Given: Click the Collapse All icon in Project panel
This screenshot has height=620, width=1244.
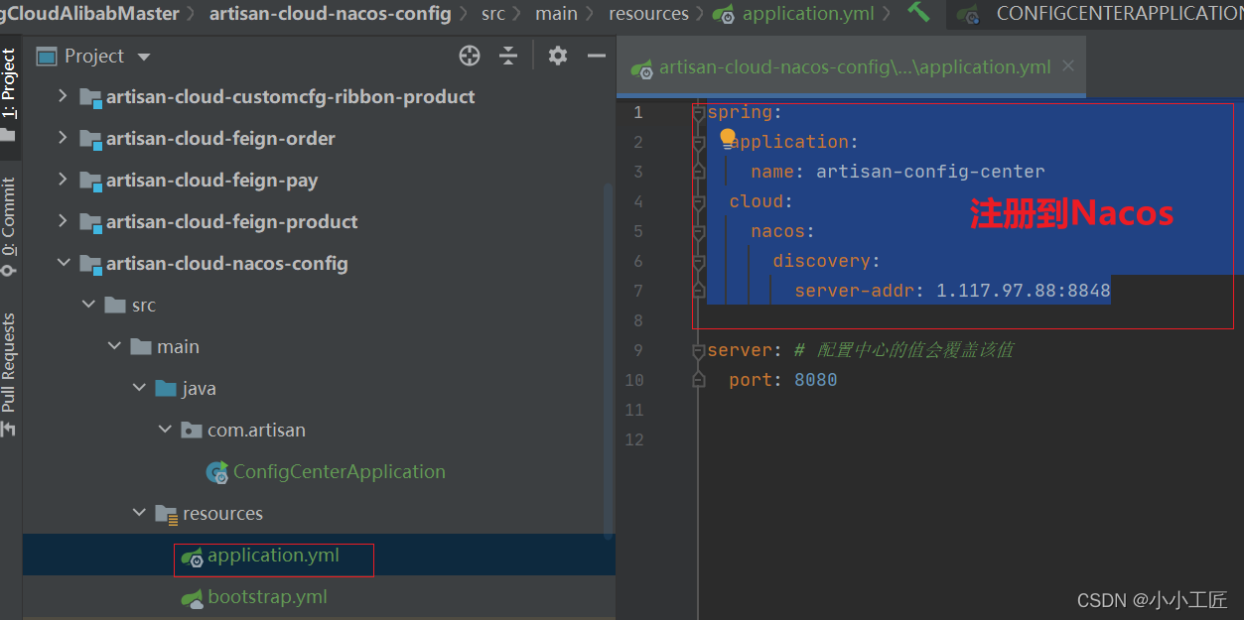Looking at the screenshot, I should 508,57.
